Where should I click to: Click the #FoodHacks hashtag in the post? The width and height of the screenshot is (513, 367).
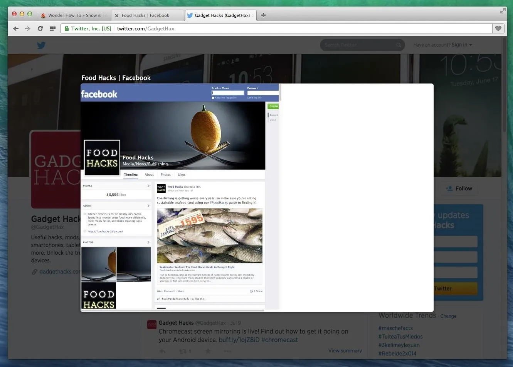pos(219,203)
